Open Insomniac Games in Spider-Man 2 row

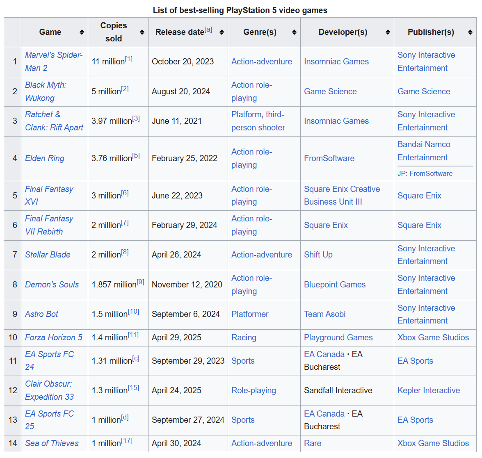click(336, 62)
